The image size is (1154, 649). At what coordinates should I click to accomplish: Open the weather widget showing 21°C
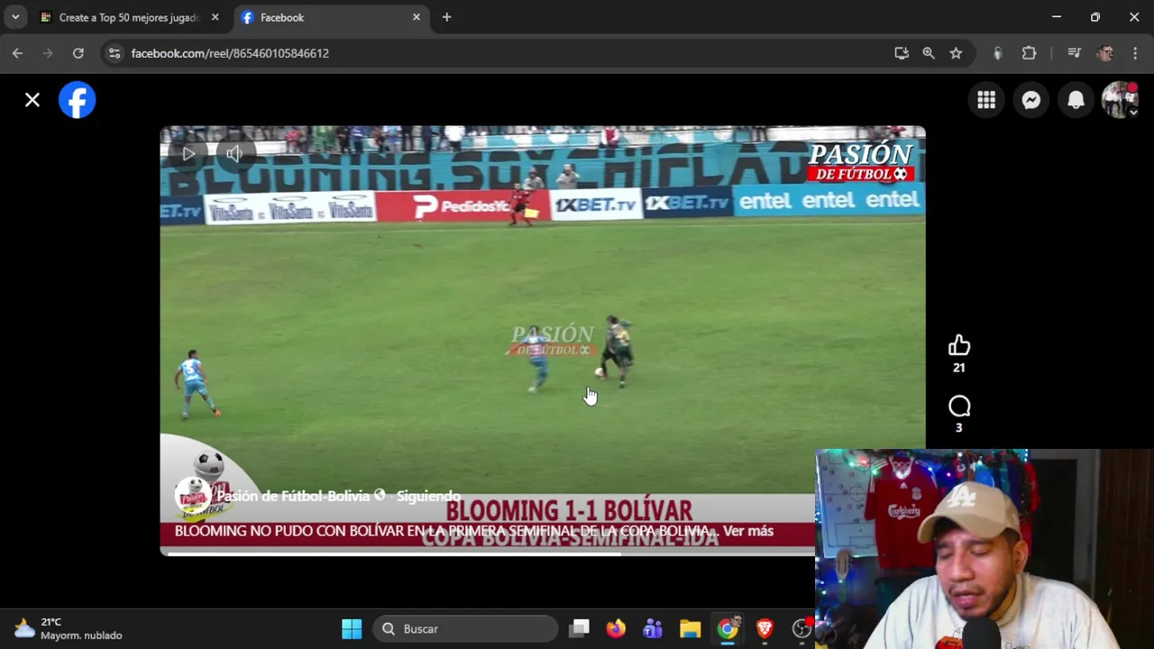coord(69,628)
